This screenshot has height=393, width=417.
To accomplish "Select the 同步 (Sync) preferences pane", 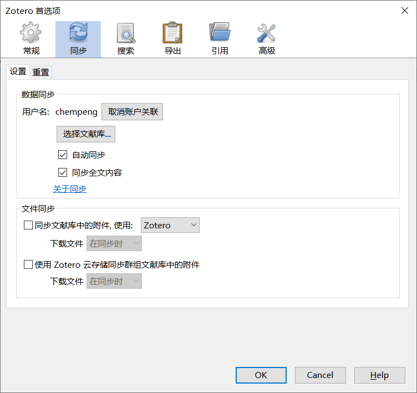I will coord(78,39).
